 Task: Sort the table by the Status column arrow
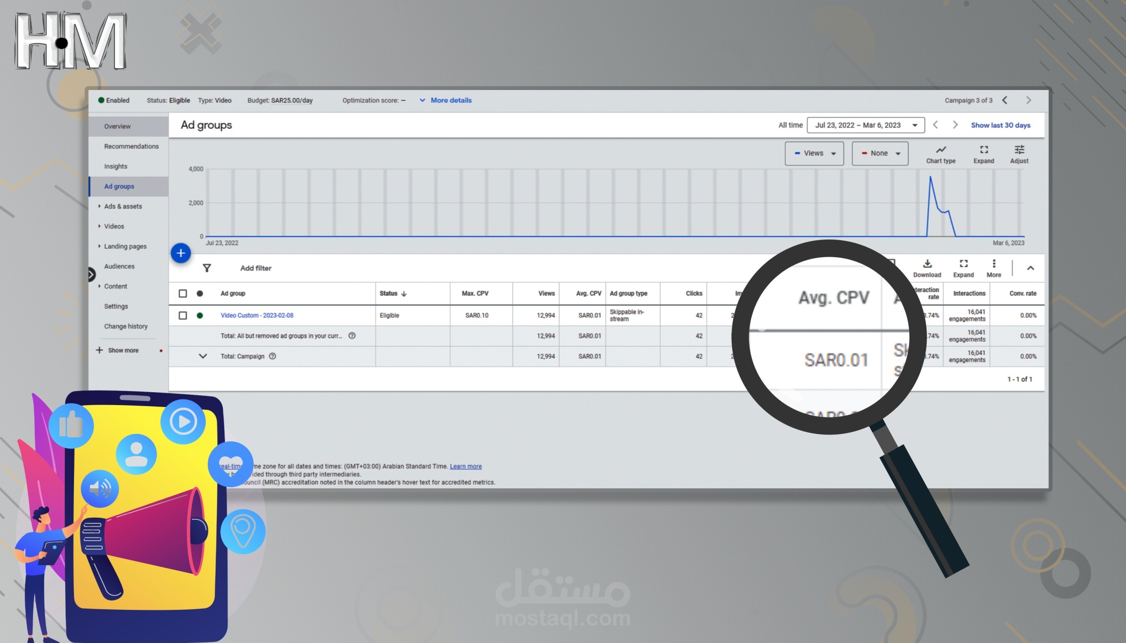pyautogui.click(x=404, y=293)
